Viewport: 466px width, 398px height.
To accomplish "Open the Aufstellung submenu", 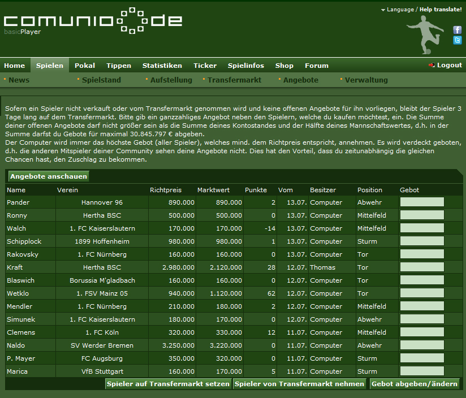I will (x=171, y=80).
